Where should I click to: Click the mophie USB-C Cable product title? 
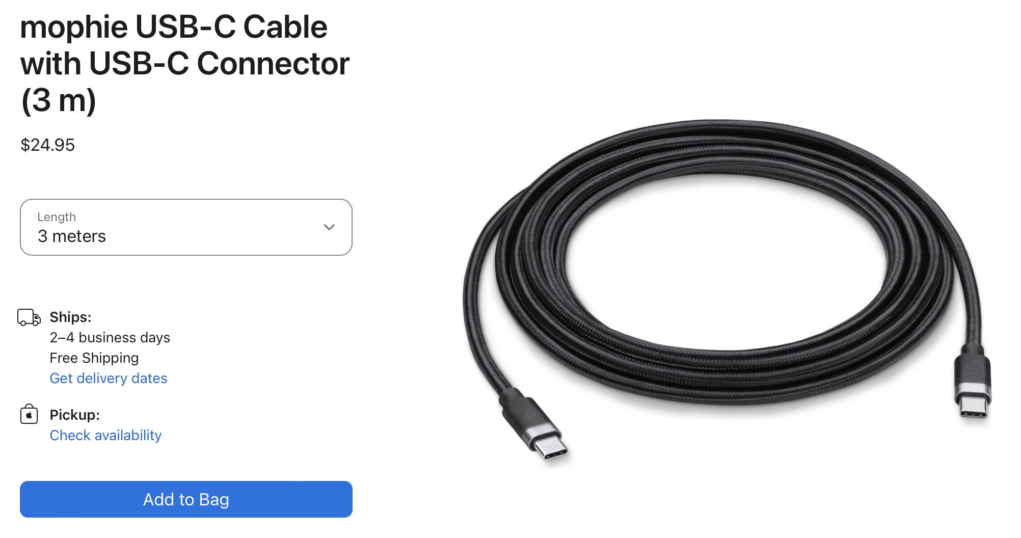[x=185, y=64]
